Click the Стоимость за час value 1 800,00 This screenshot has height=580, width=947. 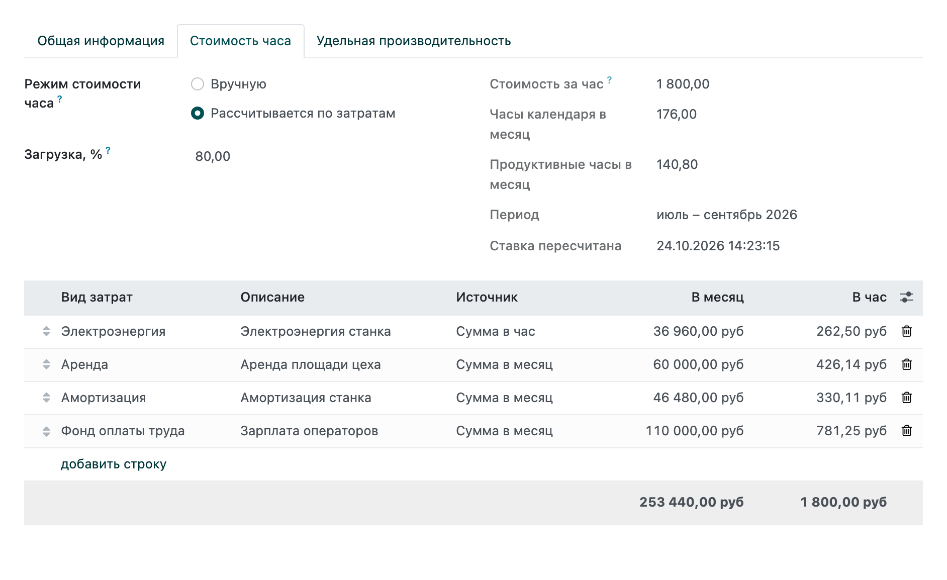tap(683, 84)
